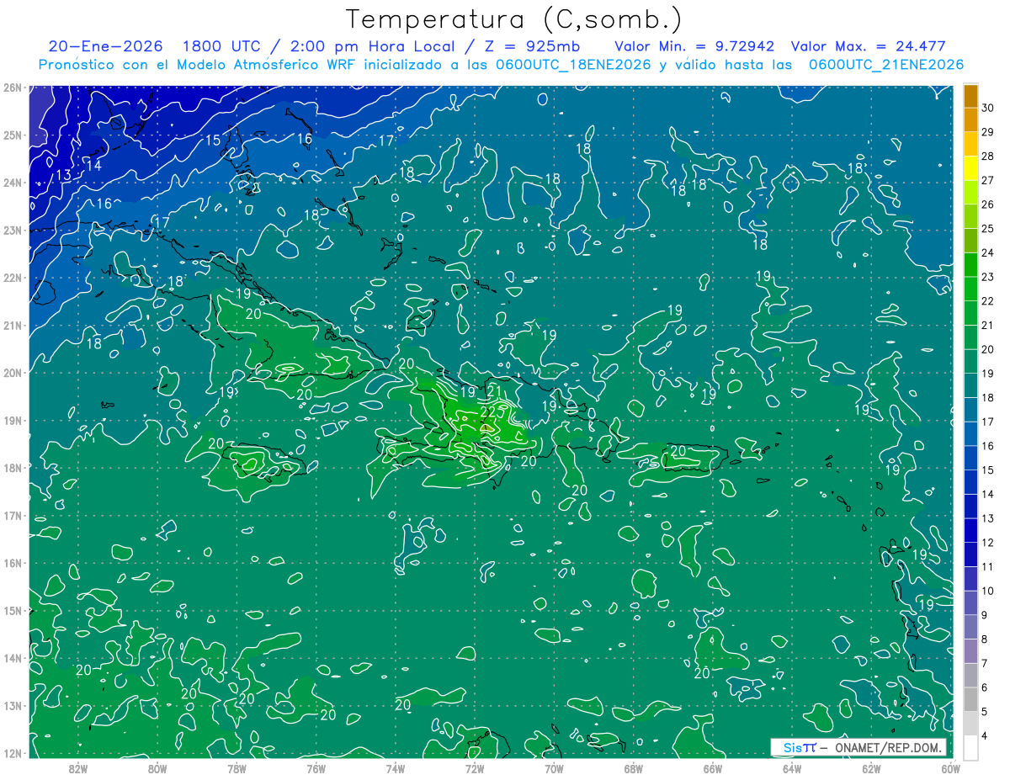This screenshot has height=780, width=1010.
Task: Click the "74W" longitude axis label
Action: (x=395, y=768)
